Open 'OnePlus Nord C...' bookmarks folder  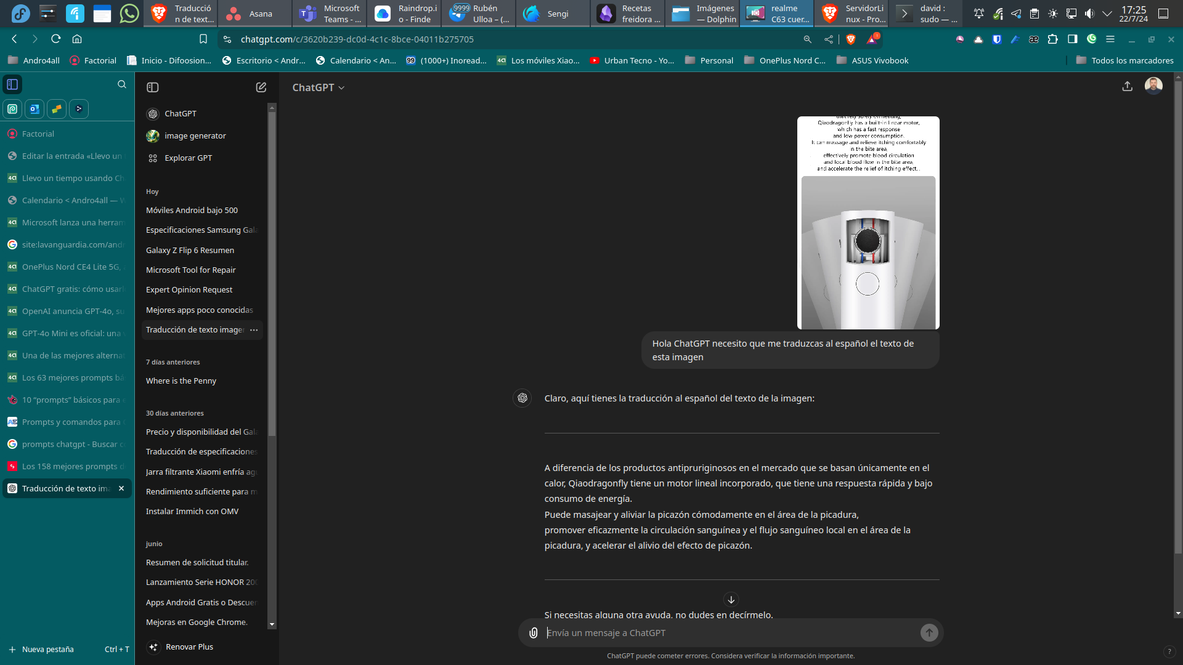pyautogui.click(x=785, y=60)
